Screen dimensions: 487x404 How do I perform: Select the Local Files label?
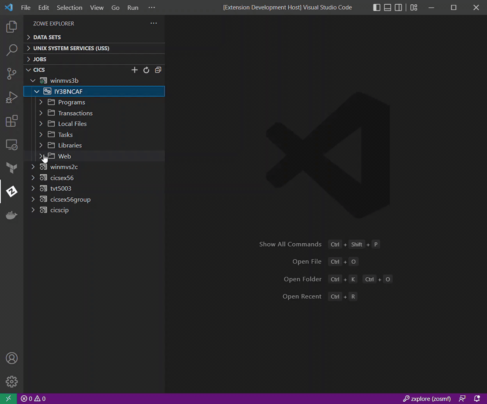[72, 124]
